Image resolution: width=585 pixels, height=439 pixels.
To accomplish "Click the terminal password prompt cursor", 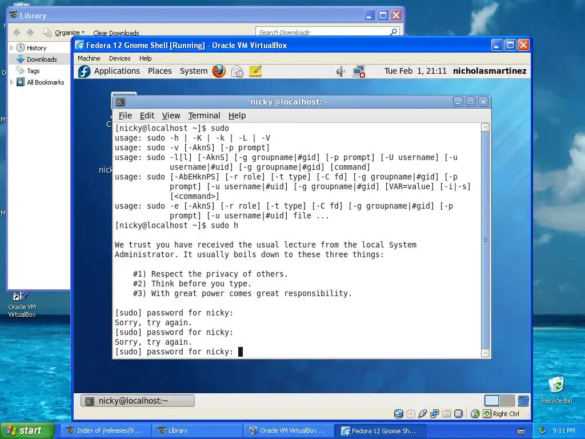I will coord(241,352).
